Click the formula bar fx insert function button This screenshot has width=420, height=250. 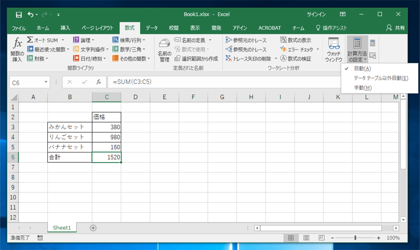tap(99, 82)
